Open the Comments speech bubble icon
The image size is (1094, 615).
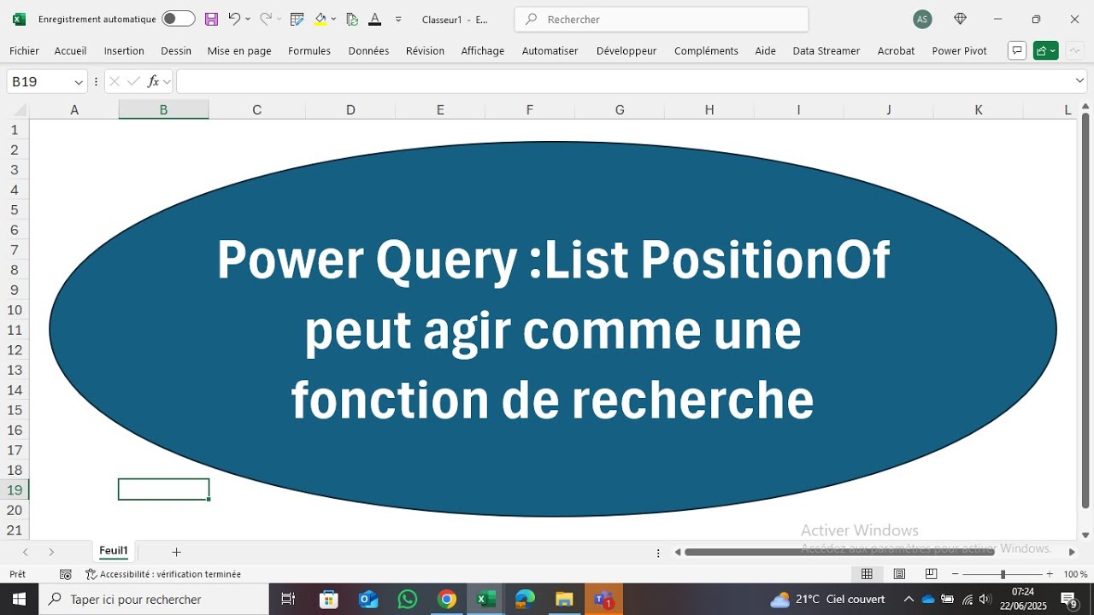click(x=1017, y=50)
